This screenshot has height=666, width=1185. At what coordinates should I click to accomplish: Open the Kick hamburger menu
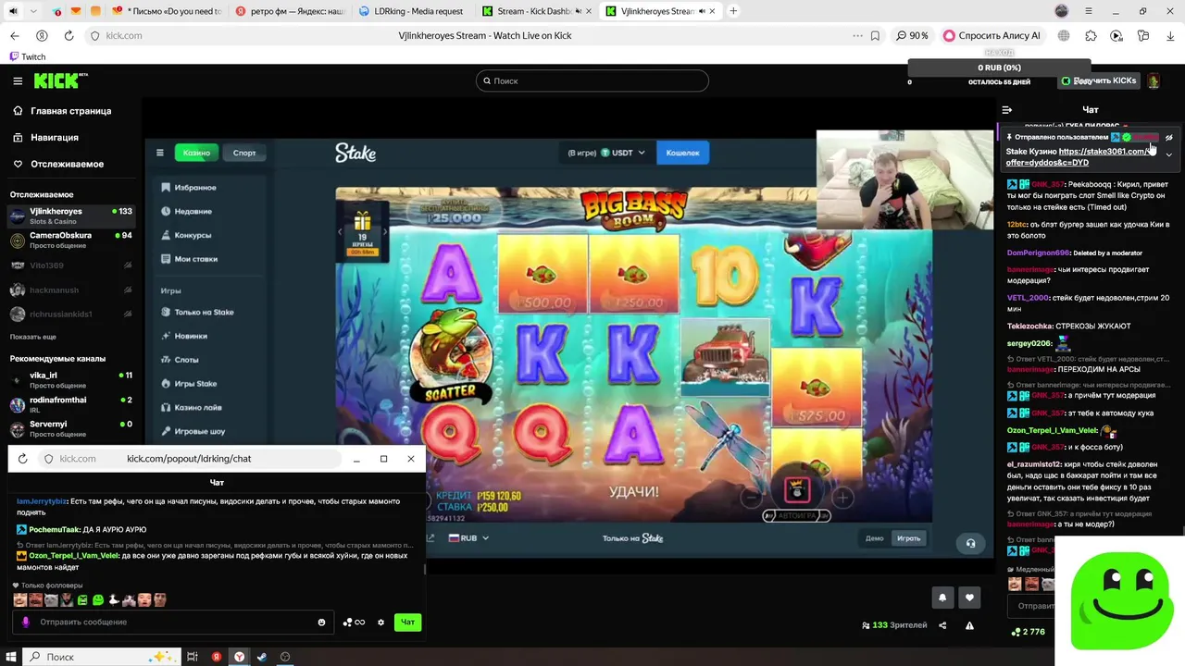pos(18,80)
